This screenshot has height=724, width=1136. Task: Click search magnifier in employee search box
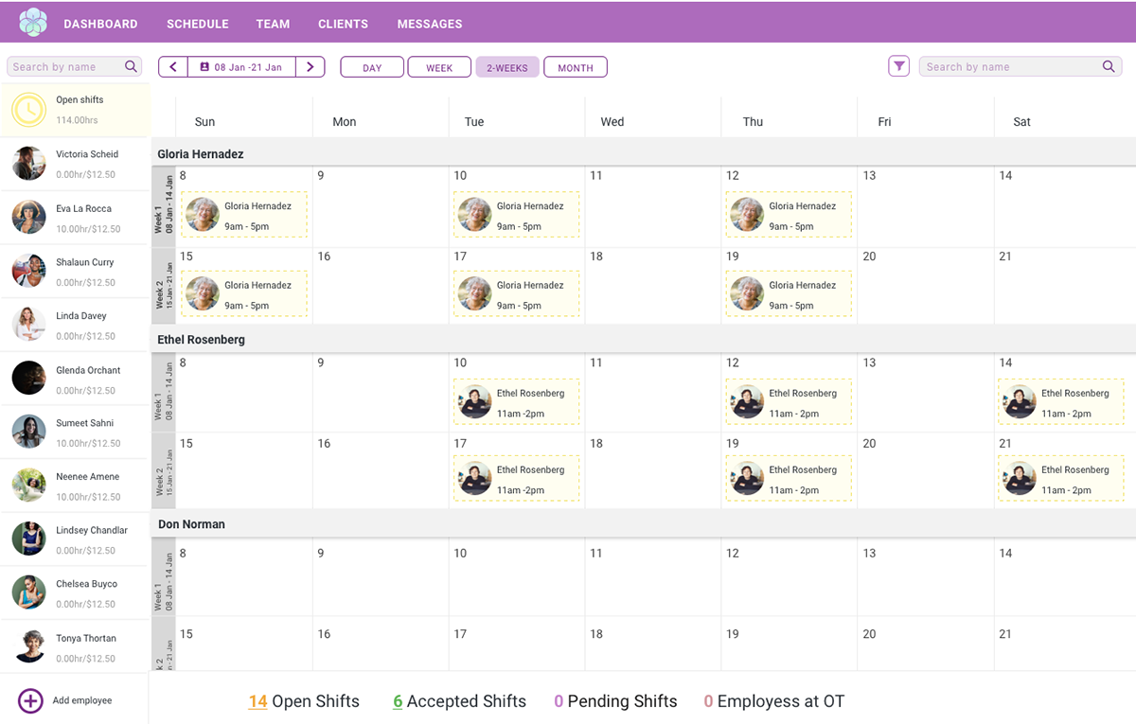(132, 66)
